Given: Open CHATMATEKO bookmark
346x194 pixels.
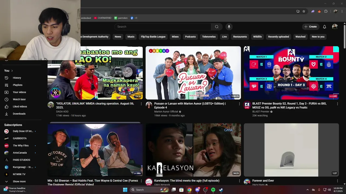Looking at the screenshot, I should (102, 18).
